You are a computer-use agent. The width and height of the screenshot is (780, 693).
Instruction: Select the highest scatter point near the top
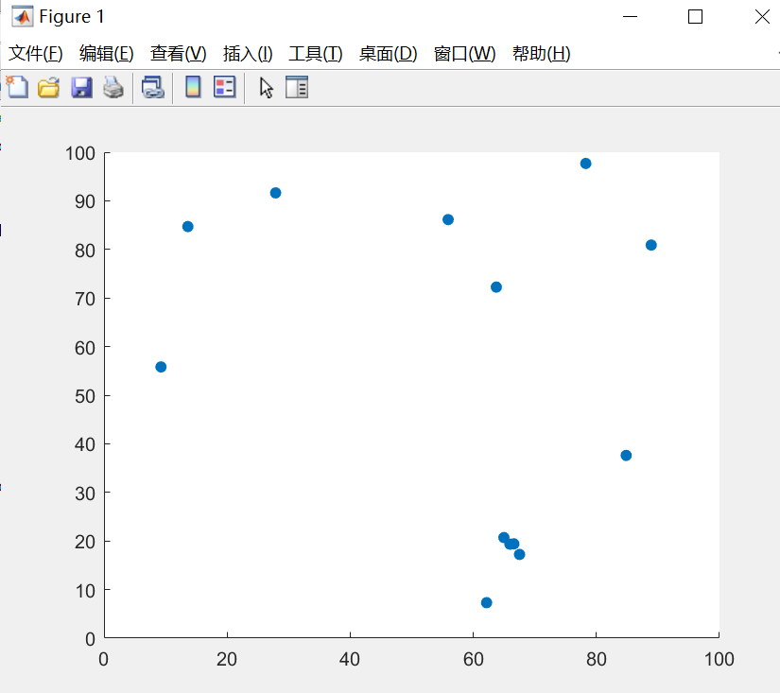point(586,162)
